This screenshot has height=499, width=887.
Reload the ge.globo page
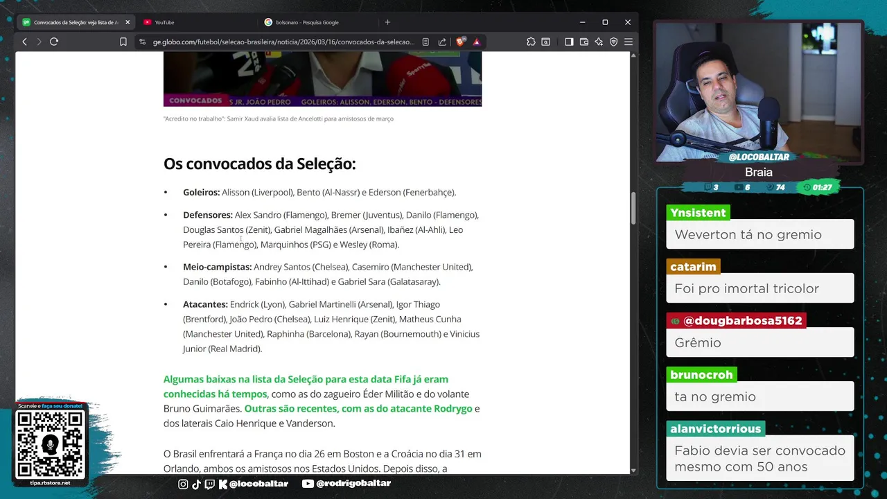click(x=54, y=42)
